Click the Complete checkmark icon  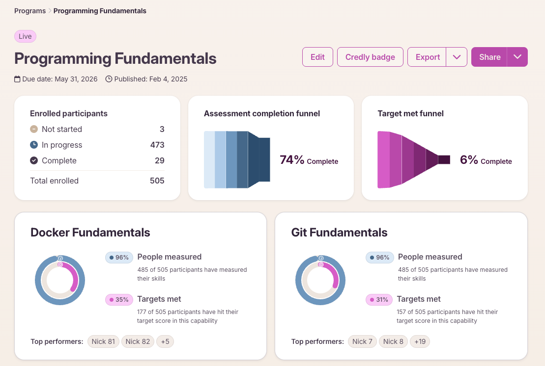[x=34, y=160]
